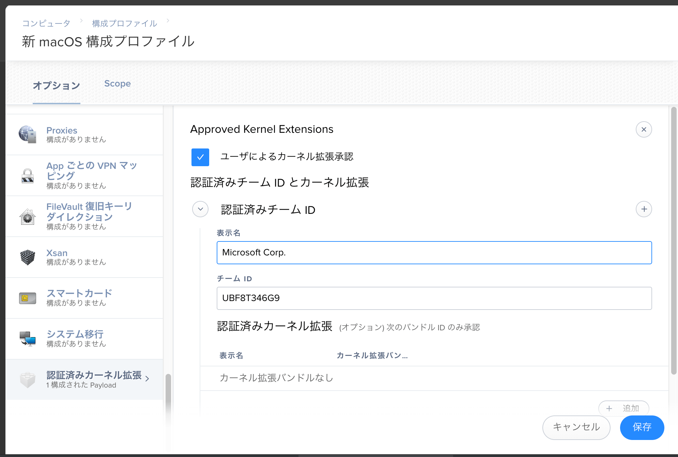Click the カーネル拡張バンドルなし row
Viewport: 678px width, 457px height.
coord(434,378)
